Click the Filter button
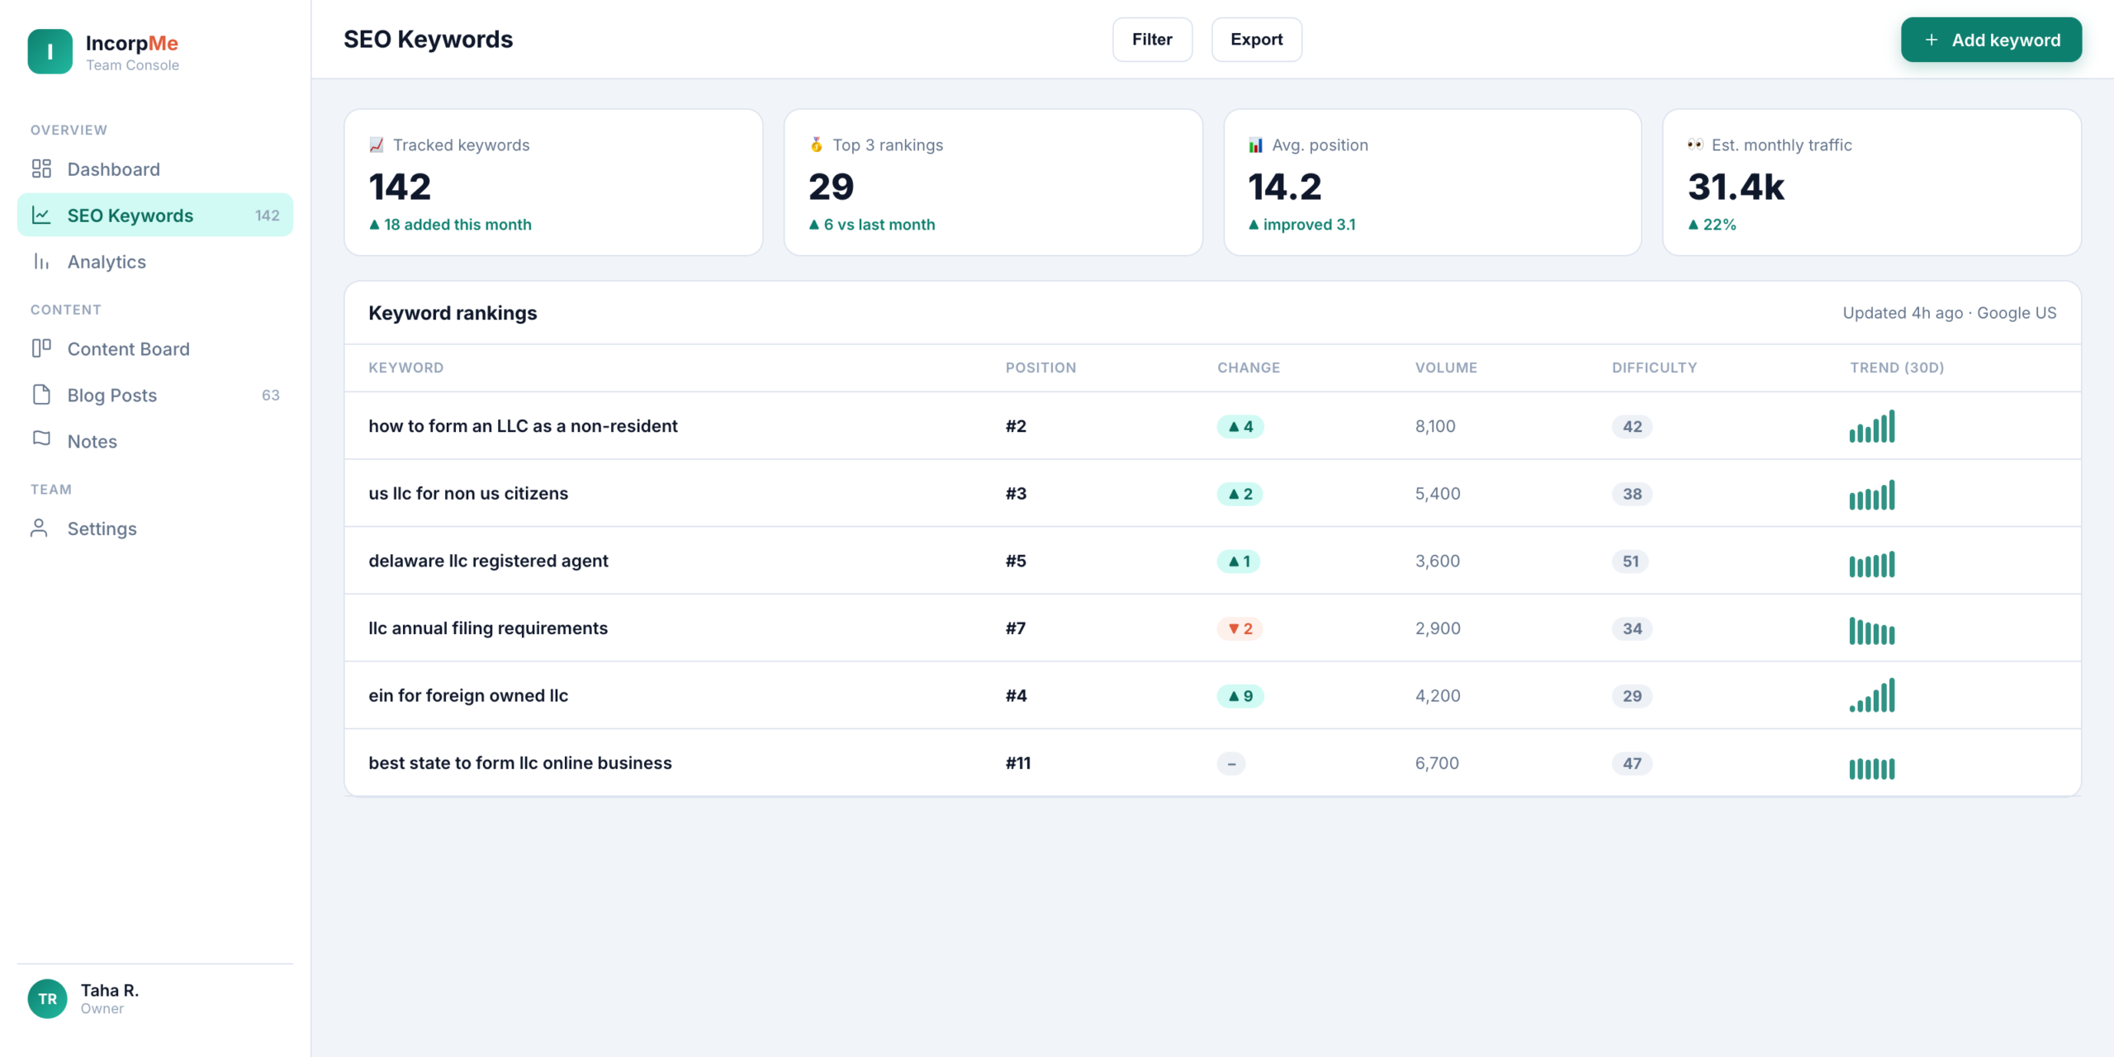 pyautogui.click(x=1152, y=40)
